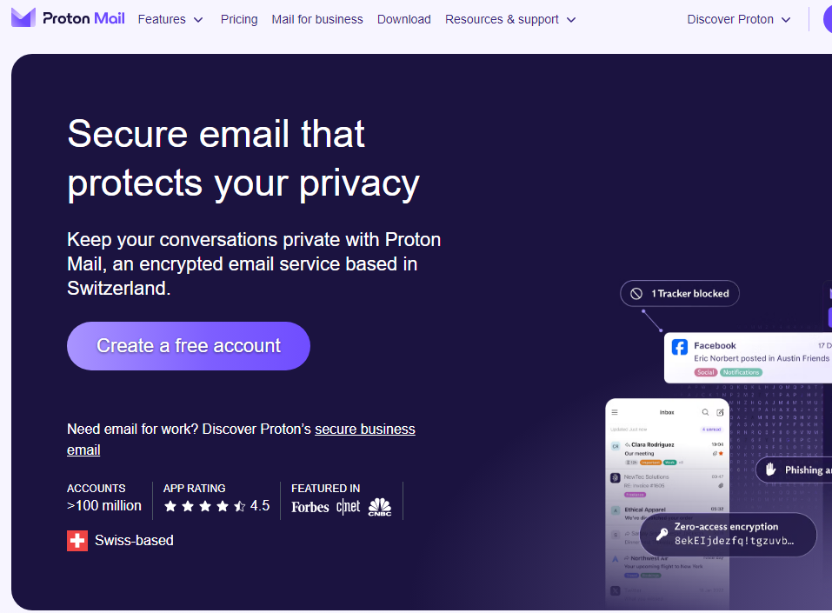
Task: Open the Discover Proton dropdown
Action: (739, 20)
